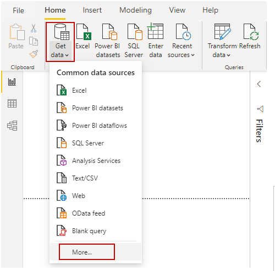
Task: Expand the Get data dropdown
Action: 60,42
